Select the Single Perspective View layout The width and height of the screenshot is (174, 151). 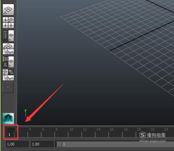tap(8, 10)
